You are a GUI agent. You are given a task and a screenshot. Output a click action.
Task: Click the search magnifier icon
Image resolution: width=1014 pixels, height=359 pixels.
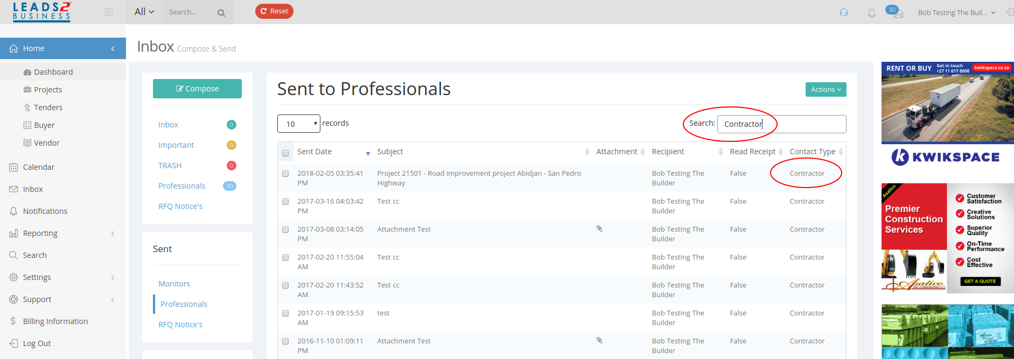pyautogui.click(x=221, y=13)
